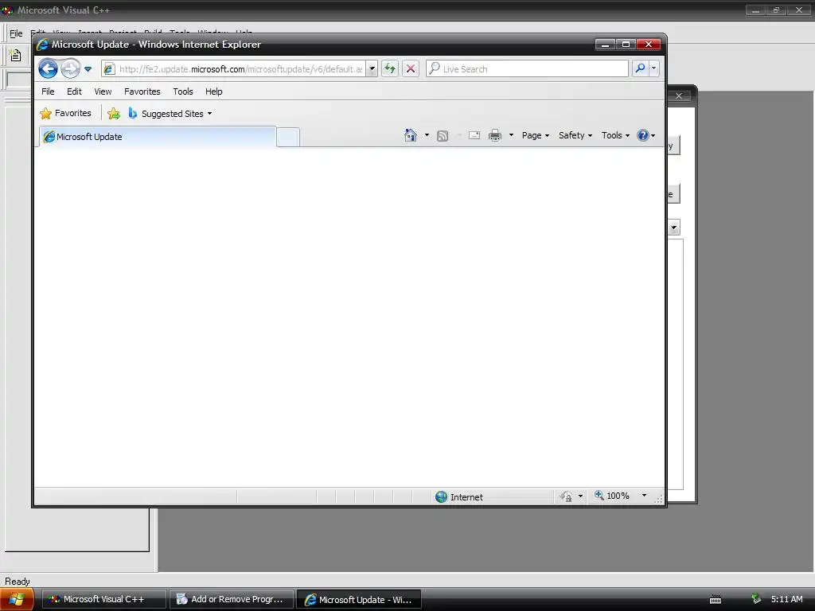Click Add to Favorites Bar star icon
This screenshot has width=815, height=611.
[x=113, y=113]
